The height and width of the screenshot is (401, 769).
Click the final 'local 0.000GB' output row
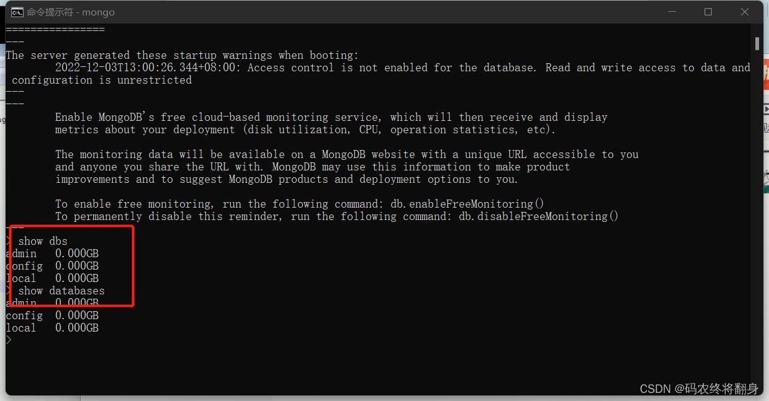52,328
